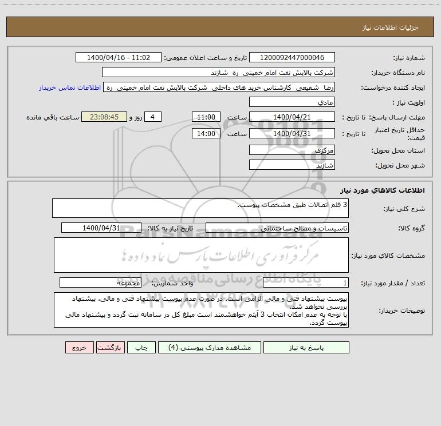
Task: Click the label حداقل تاریخ اعتبار قیمت
Action: pyautogui.click(x=400, y=134)
